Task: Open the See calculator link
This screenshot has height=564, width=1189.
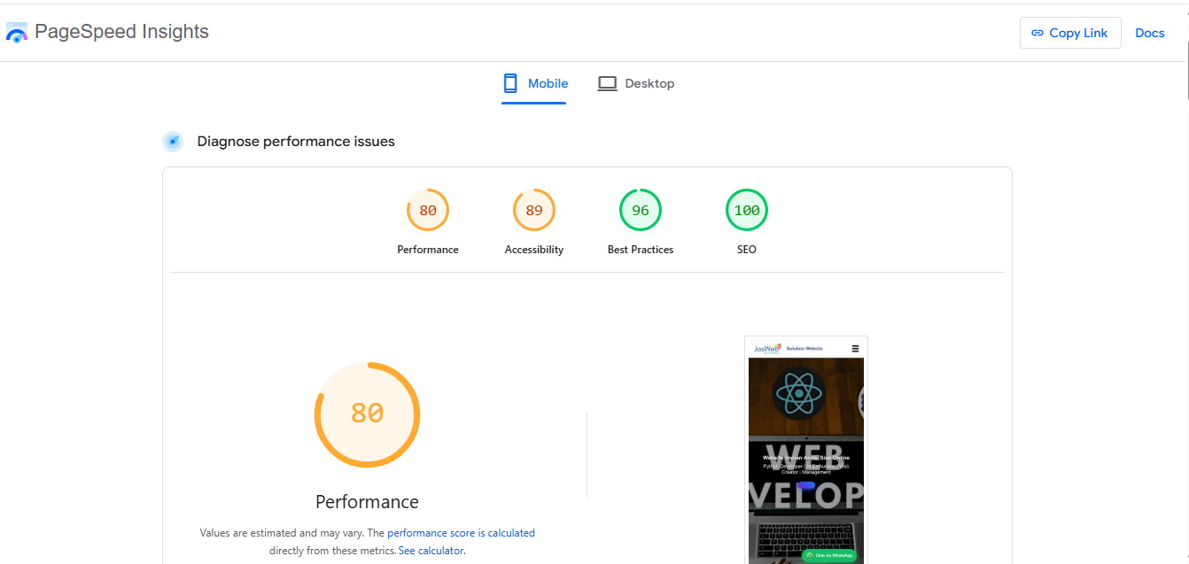Action: (431, 551)
